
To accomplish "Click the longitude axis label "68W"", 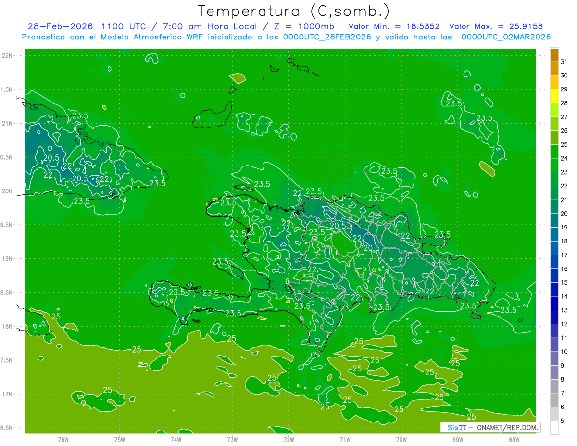I will [x=514, y=440].
